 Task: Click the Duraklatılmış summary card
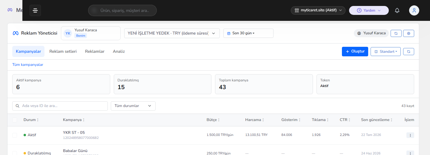click(162, 84)
